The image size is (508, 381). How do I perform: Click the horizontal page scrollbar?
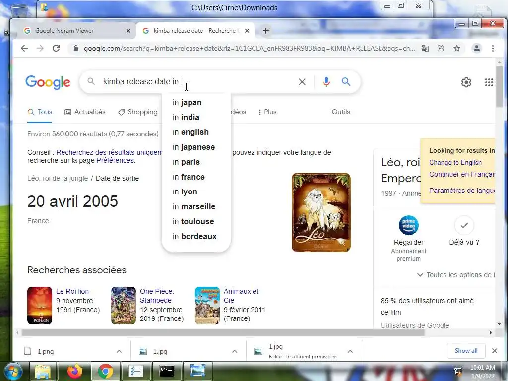(223, 332)
